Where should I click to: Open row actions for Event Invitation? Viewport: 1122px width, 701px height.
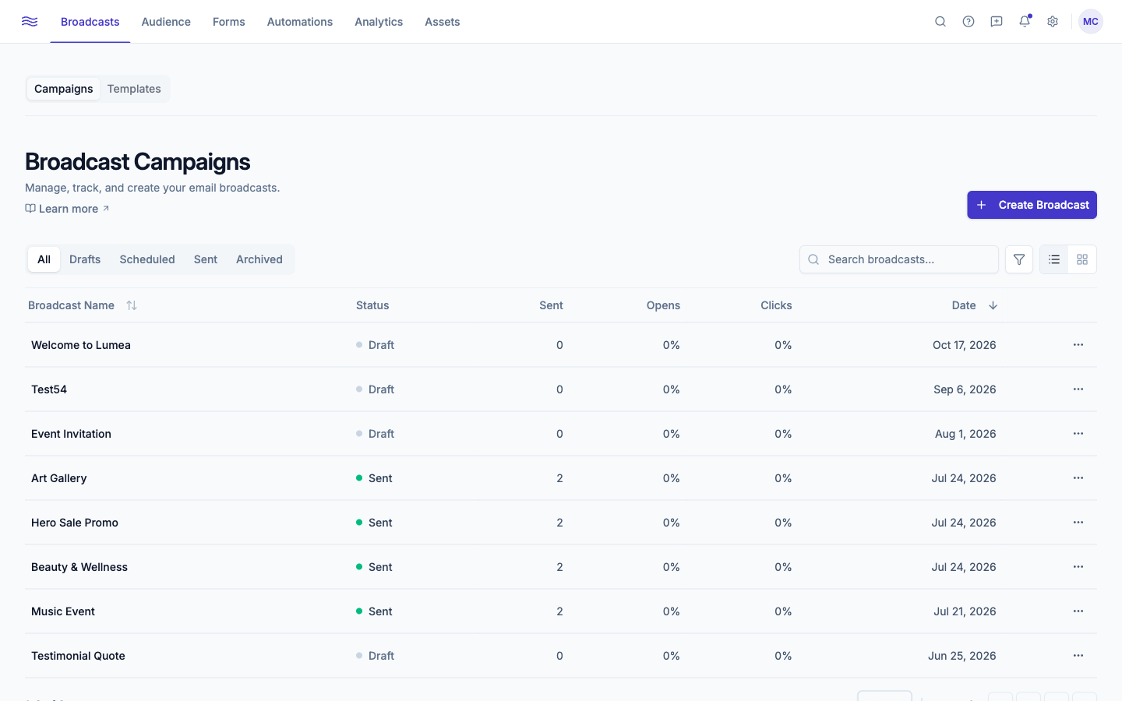coord(1078,434)
